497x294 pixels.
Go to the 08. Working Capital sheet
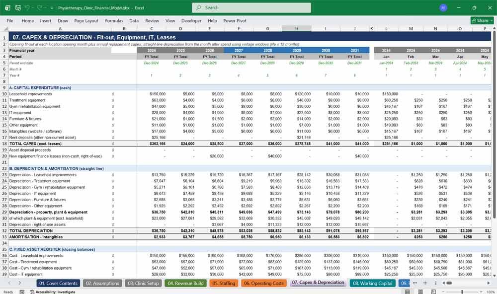pyautogui.click(x=372, y=283)
